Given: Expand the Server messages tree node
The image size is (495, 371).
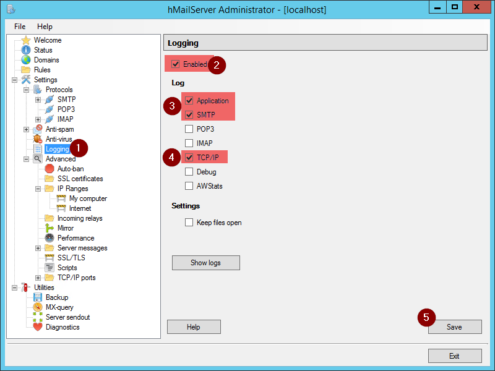Looking at the screenshot, I should (x=38, y=249).
